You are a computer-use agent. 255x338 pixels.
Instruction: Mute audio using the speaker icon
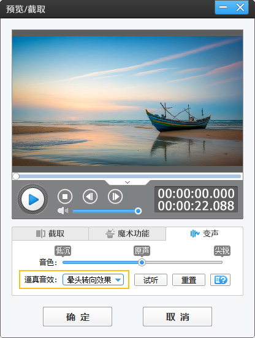coord(63,211)
